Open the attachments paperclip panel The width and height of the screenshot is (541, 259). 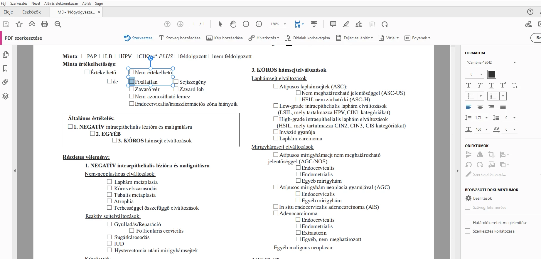tap(5, 82)
